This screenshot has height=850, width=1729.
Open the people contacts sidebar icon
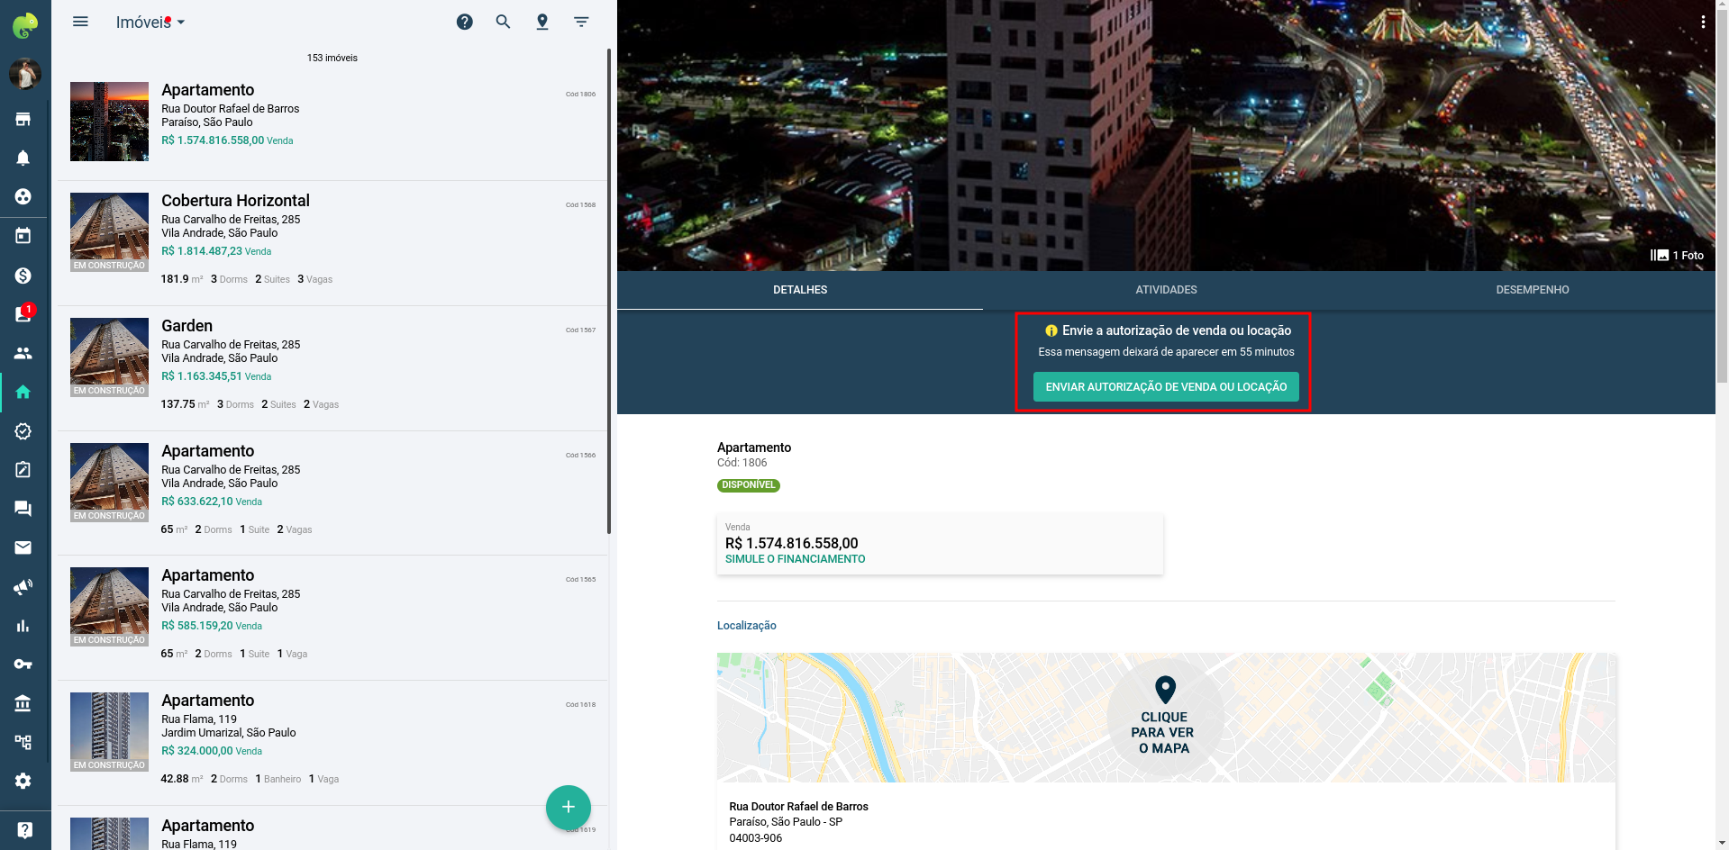(23, 353)
